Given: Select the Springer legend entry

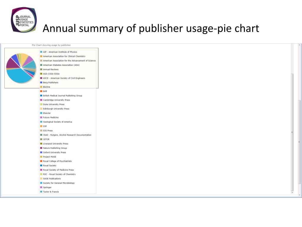Looking at the screenshot, I should pos(47,187).
